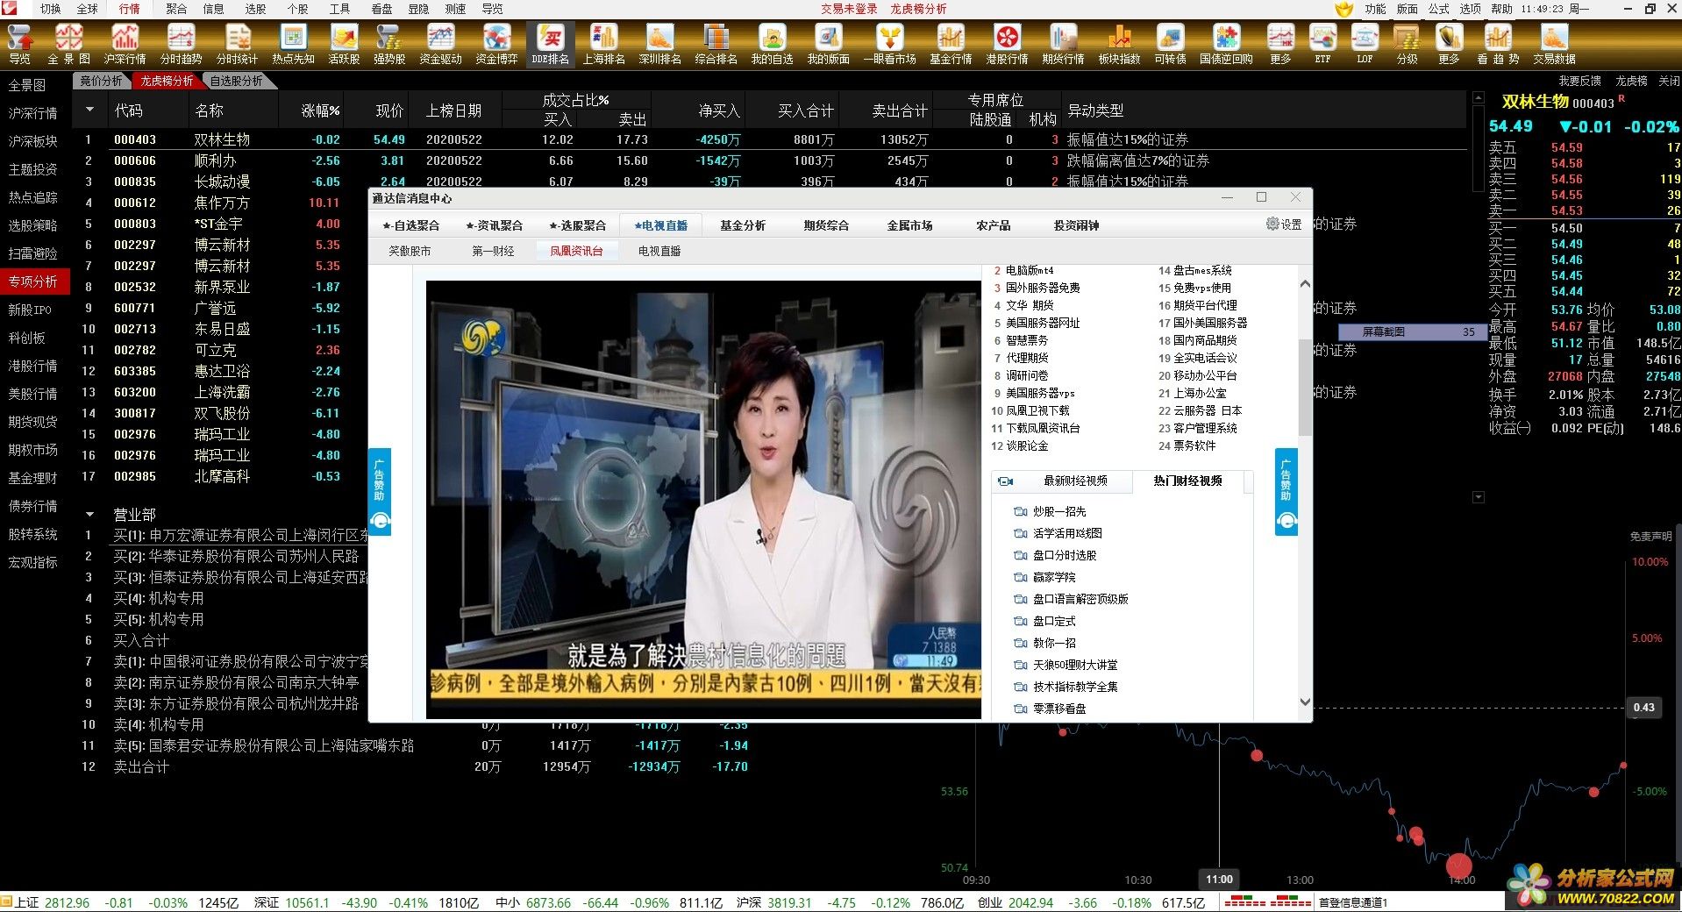Click the Phoenix TV video player
Image resolution: width=1682 pixels, height=912 pixels.
pyautogui.click(x=703, y=500)
